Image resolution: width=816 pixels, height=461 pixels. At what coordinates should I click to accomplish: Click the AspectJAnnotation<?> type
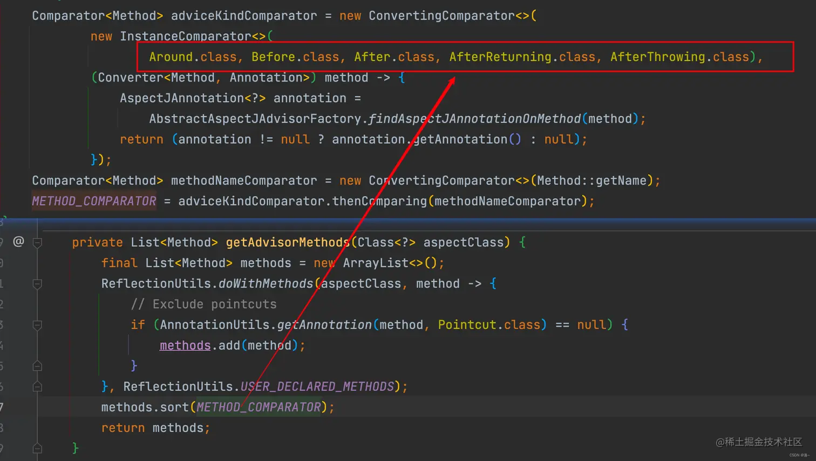(193, 98)
